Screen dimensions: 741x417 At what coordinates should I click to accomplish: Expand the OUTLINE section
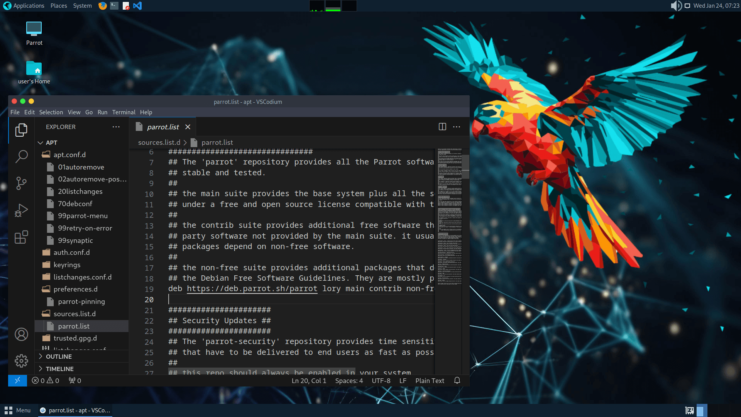59,356
